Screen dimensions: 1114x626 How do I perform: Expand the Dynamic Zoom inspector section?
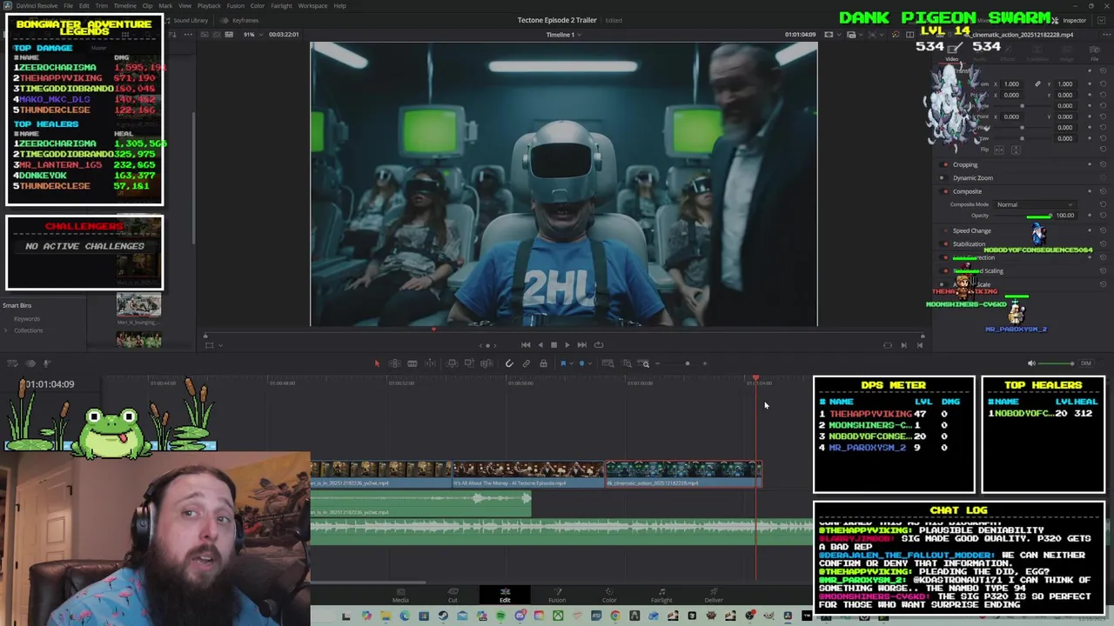[973, 177]
